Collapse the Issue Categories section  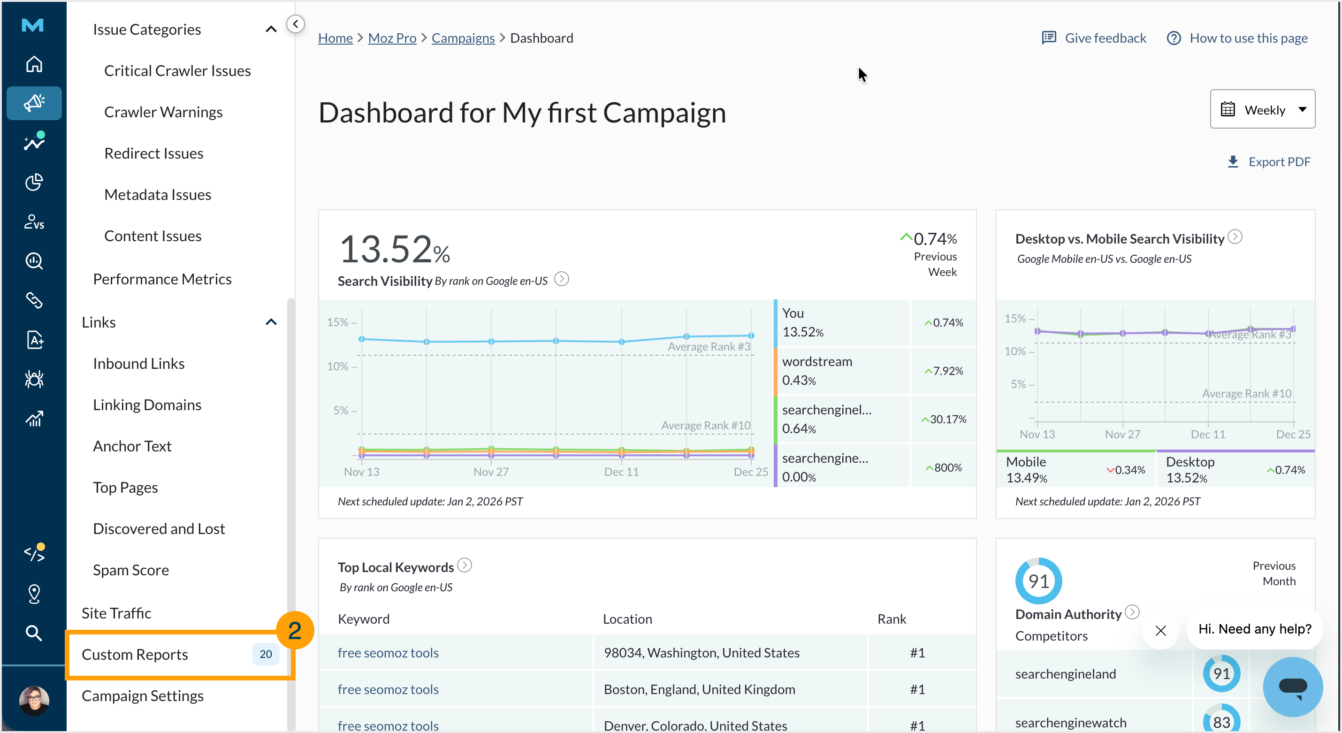(x=270, y=29)
